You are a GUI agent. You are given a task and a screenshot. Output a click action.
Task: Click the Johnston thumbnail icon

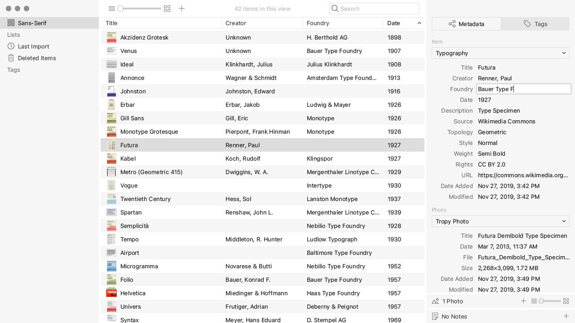[111, 91]
